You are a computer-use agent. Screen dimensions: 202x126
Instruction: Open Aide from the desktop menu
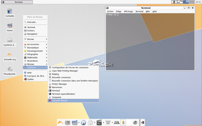pyautogui.click(x=35, y=73)
